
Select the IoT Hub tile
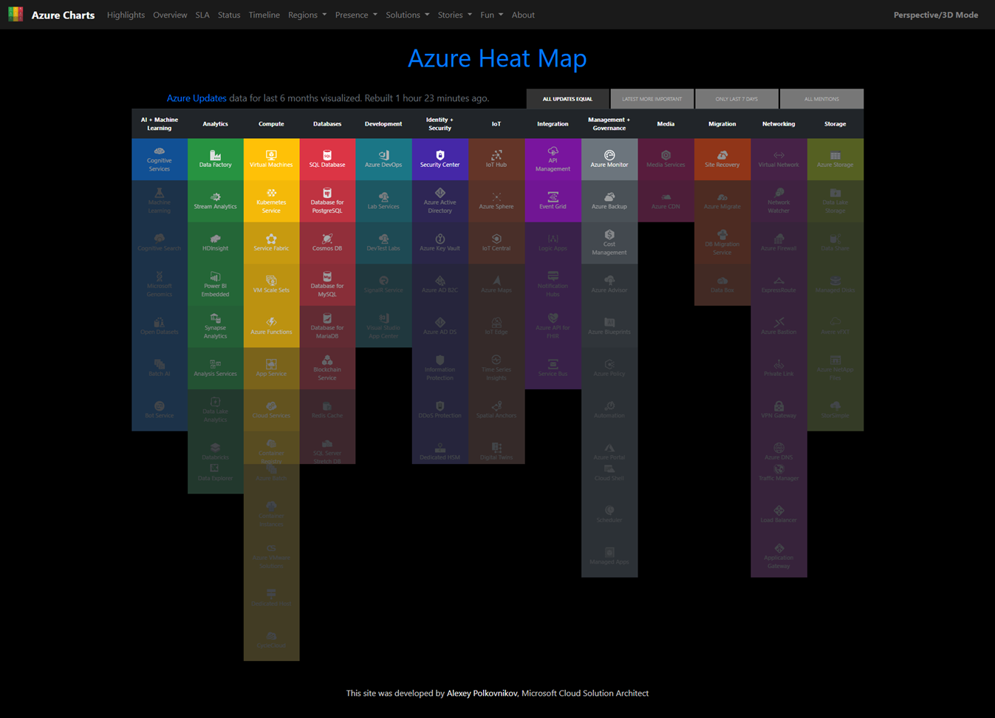click(x=496, y=159)
